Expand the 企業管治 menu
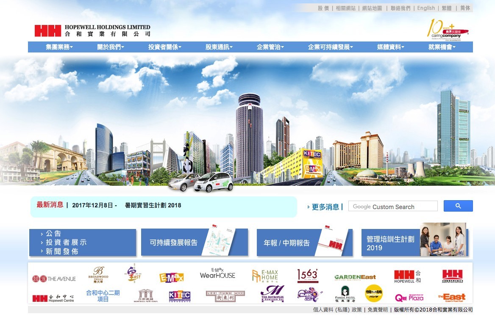The image size is (495, 328). (x=270, y=47)
